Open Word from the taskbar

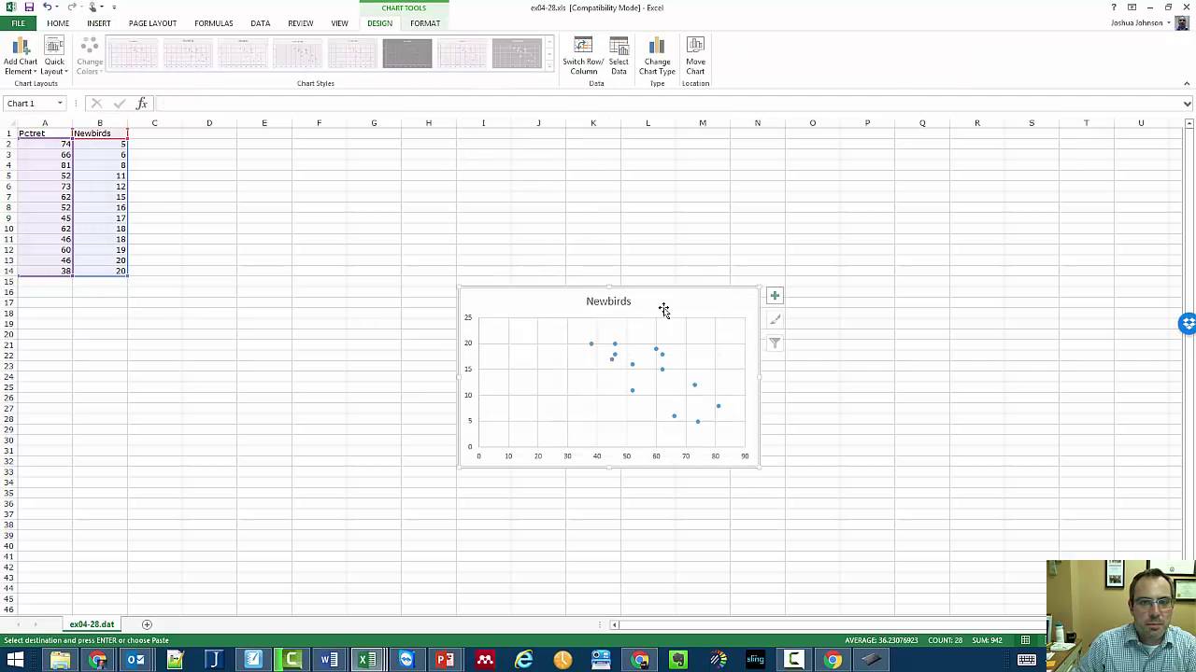[329, 660]
